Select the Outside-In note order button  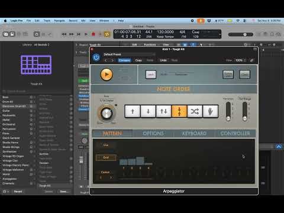click(x=179, y=111)
